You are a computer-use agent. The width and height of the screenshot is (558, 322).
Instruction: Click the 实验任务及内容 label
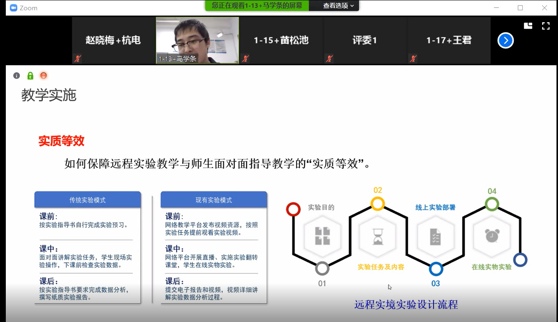click(381, 267)
